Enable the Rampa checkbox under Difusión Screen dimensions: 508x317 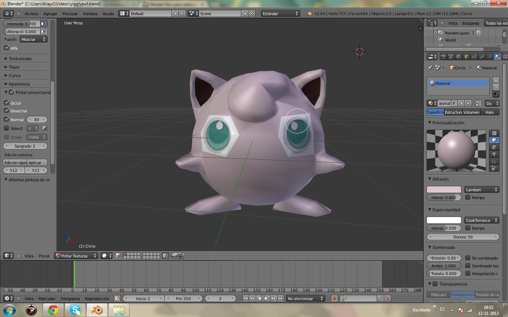pos(468,197)
